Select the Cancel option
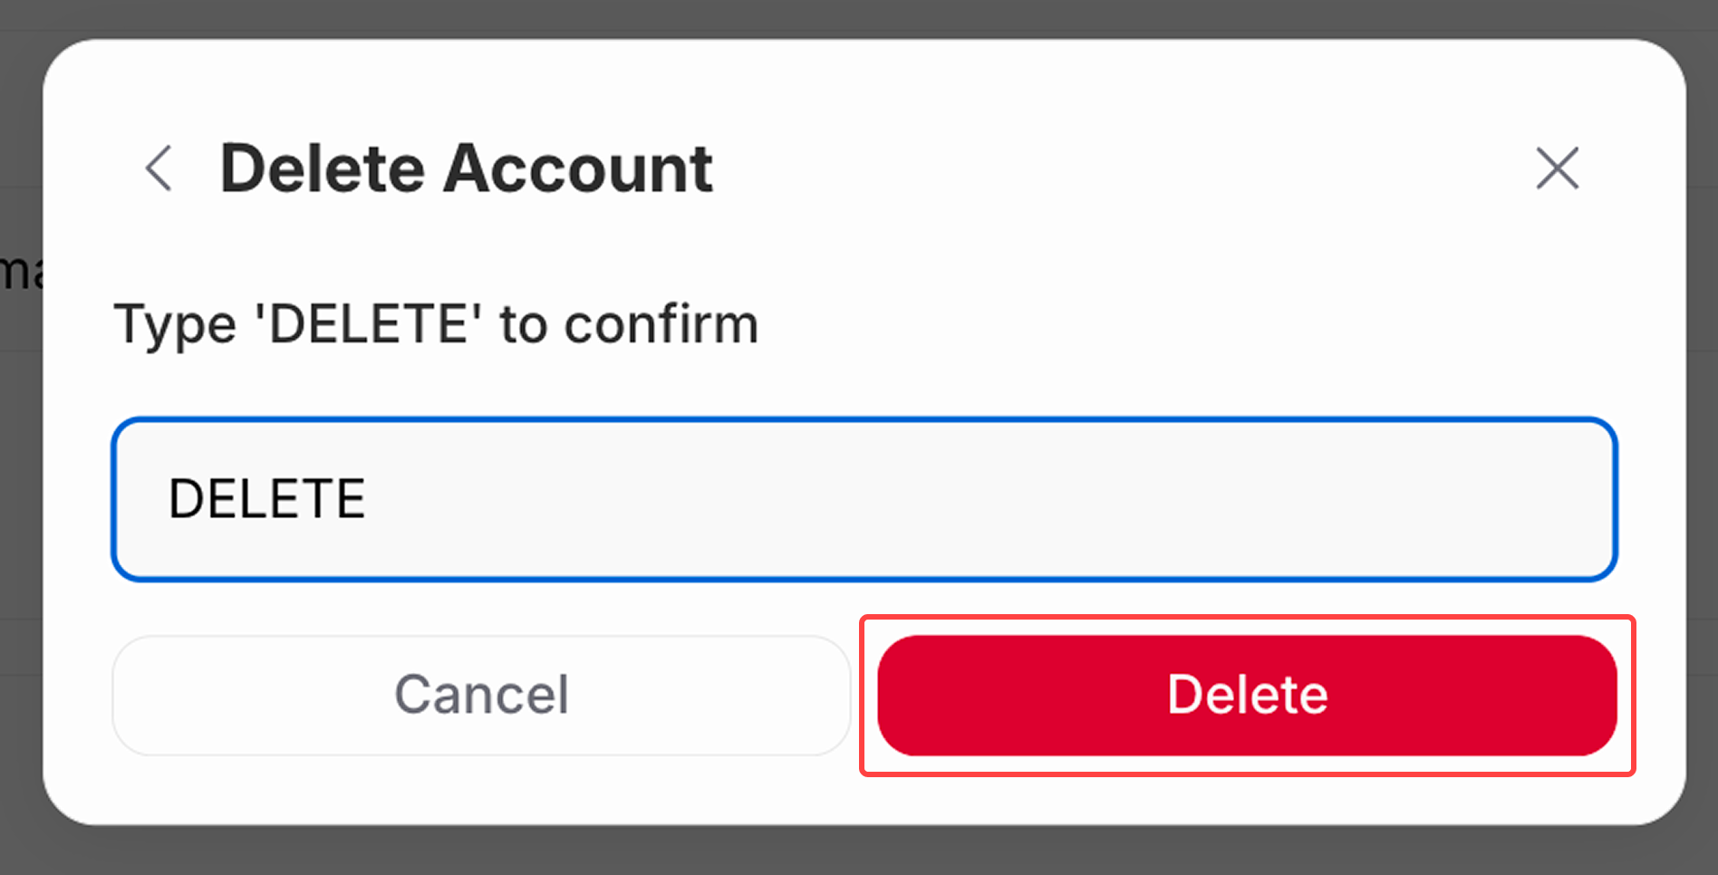 point(480,695)
